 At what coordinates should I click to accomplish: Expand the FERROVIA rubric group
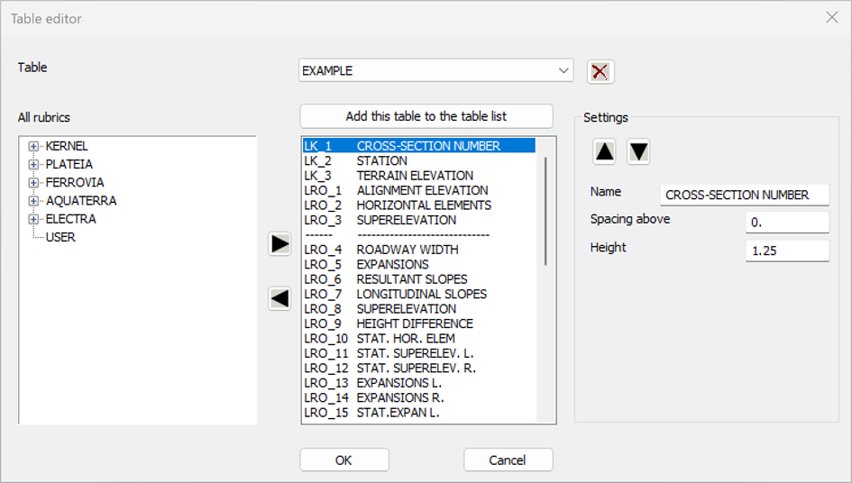pyautogui.click(x=34, y=182)
